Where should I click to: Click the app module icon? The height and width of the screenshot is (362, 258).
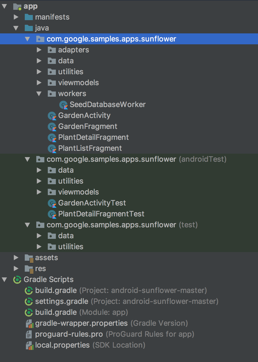[18, 6]
